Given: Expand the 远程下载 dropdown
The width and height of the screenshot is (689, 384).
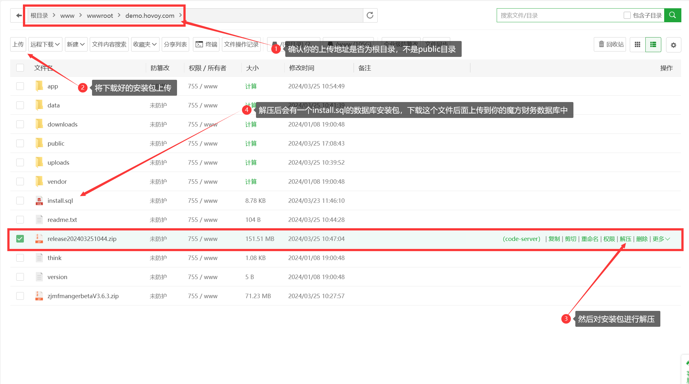Looking at the screenshot, I should [x=45, y=44].
